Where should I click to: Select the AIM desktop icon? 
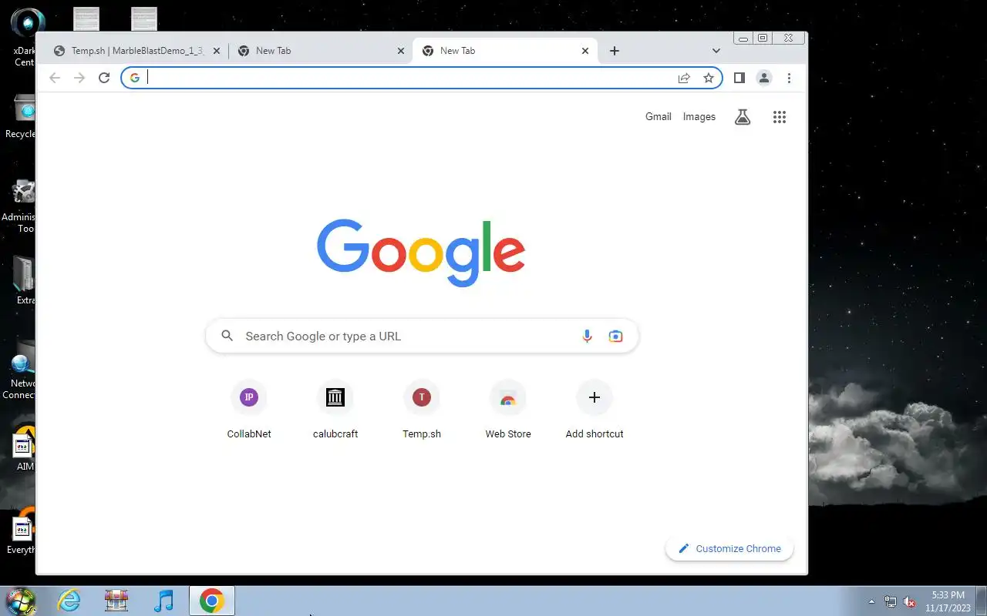coord(25,450)
